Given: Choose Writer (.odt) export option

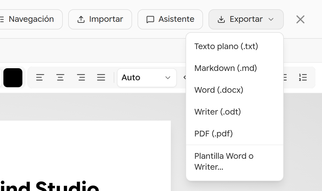Looking at the screenshot, I should (234, 112).
